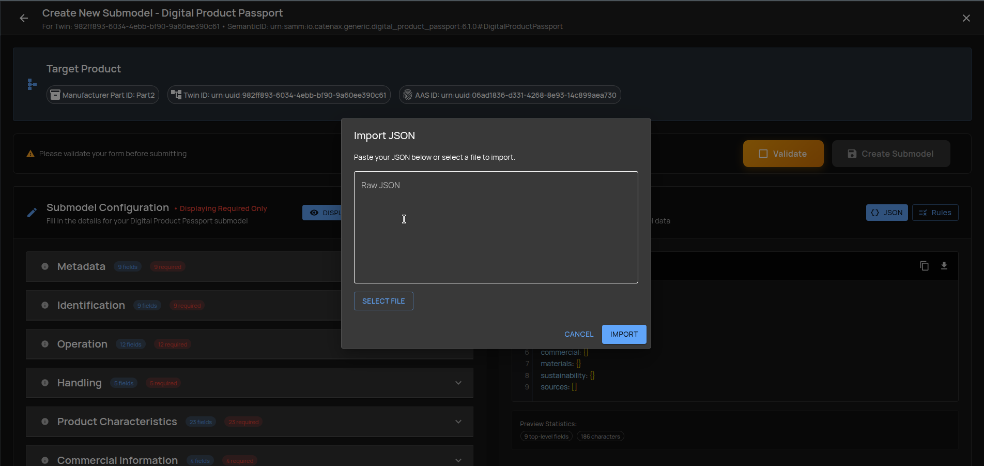Click the info icon next to Operation
Image resolution: width=984 pixels, height=466 pixels.
[x=44, y=344]
